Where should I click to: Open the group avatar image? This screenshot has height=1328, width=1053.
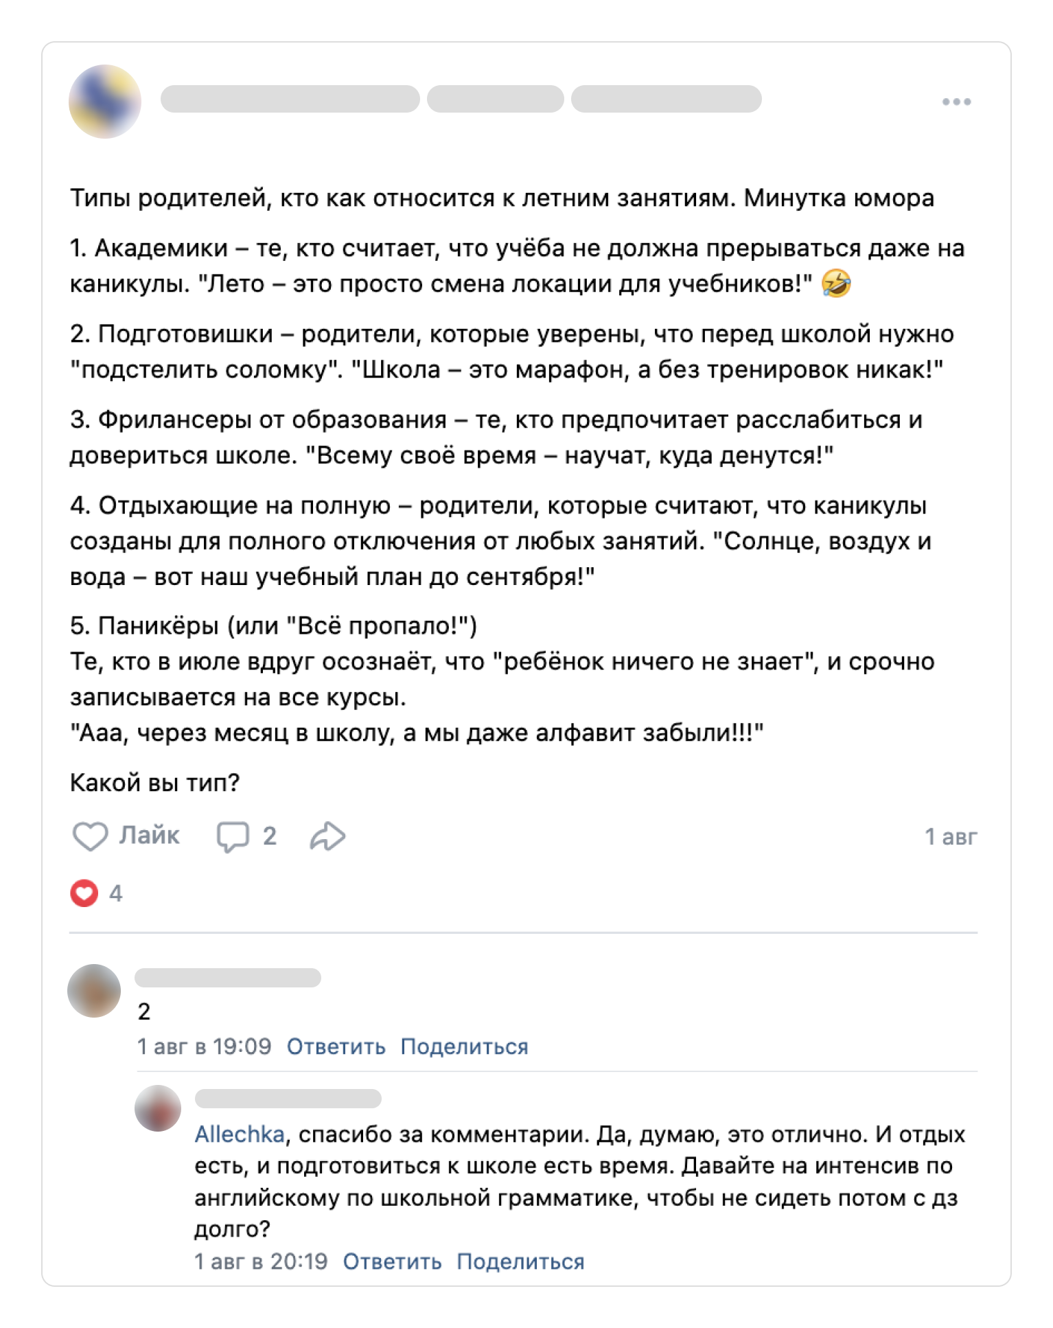(105, 100)
